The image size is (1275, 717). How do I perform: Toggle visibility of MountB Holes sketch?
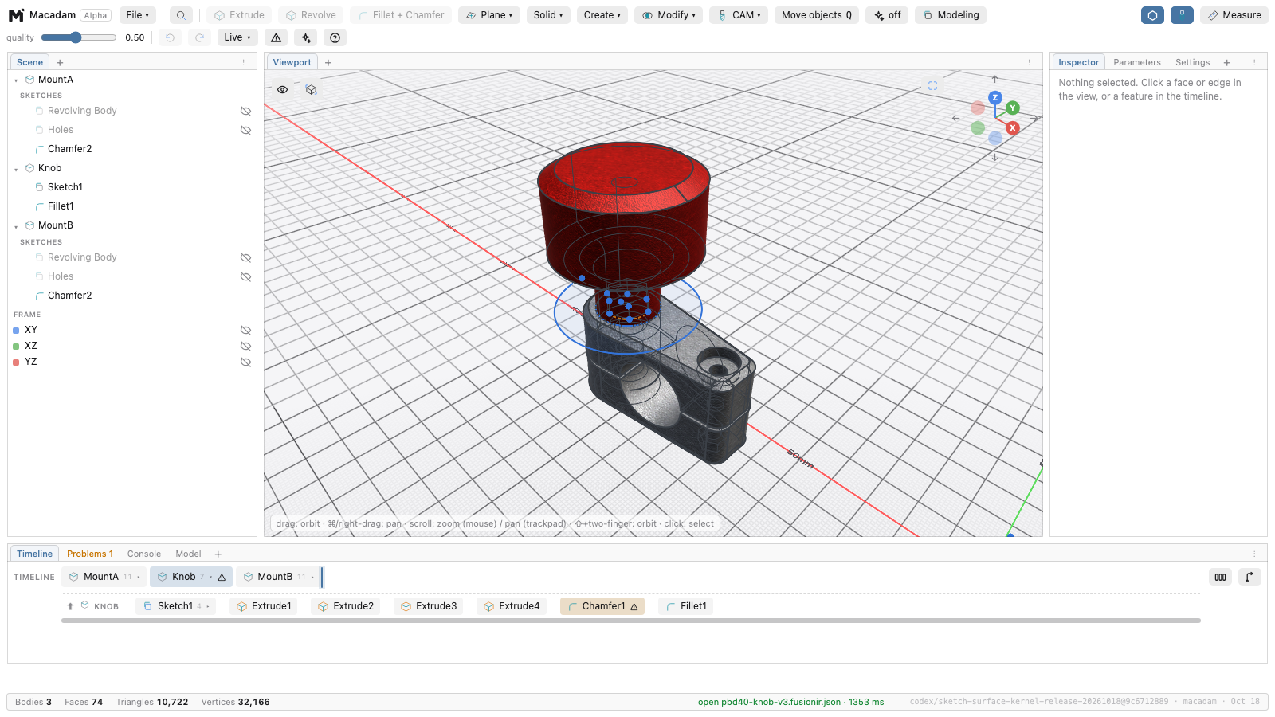(x=245, y=276)
